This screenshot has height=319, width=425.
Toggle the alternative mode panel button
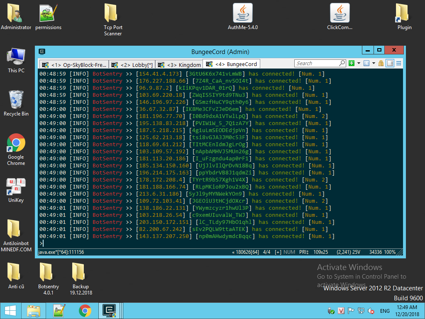[x=390, y=63]
